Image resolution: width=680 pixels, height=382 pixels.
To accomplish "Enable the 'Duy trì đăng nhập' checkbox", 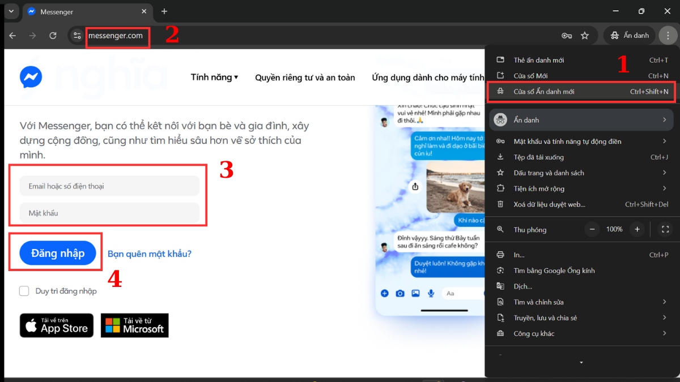I will [24, 291].
